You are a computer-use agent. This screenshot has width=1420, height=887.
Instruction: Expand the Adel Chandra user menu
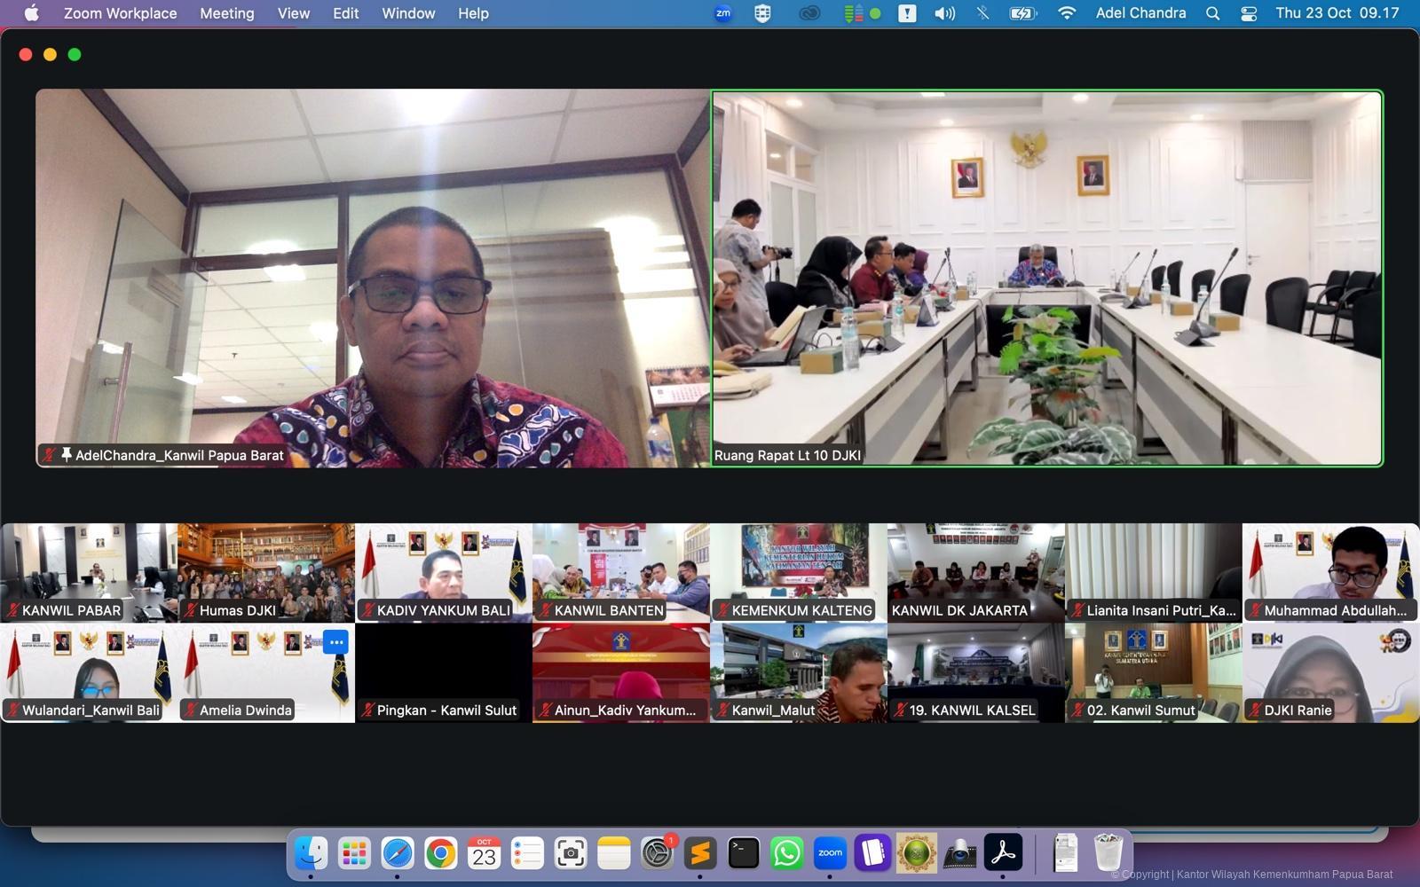(1140, 13)
